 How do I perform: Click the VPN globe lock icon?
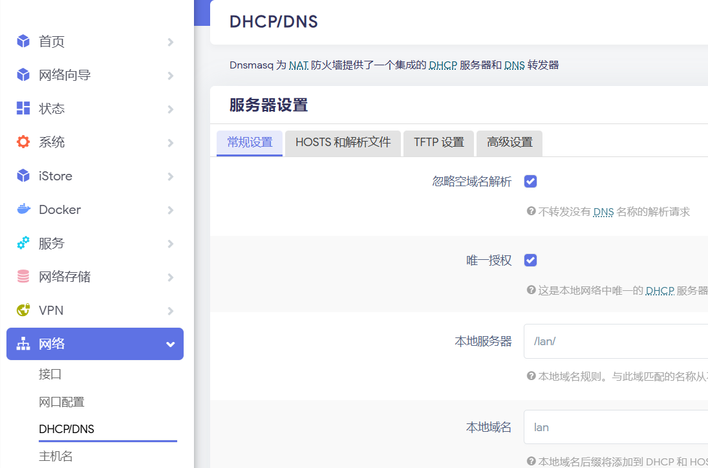pyautogui.click(x=23, y=310)
